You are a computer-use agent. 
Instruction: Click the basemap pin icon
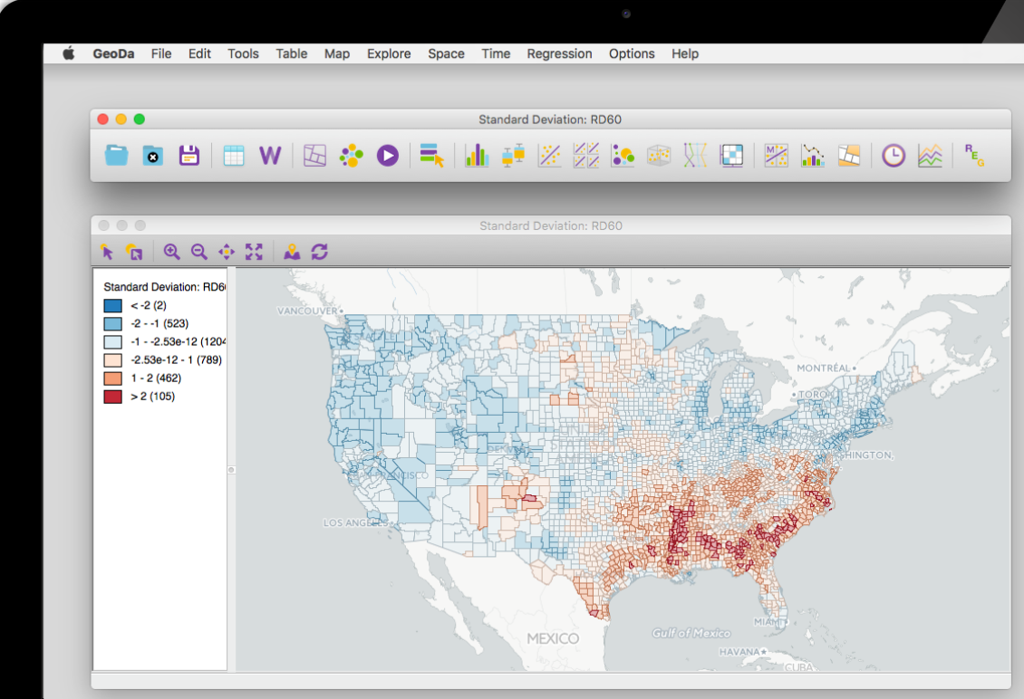(292, 253)
